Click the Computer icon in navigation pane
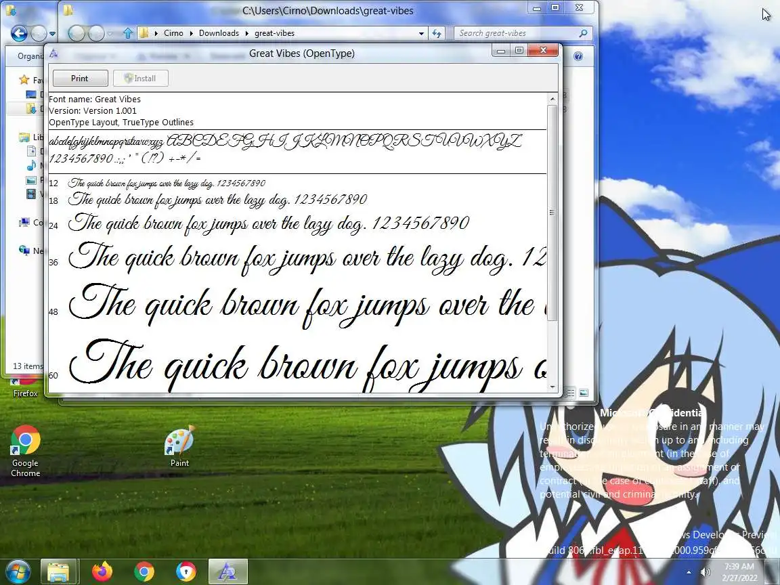The width and height of the screenshot is (780, 585). [x=24, y=222]
